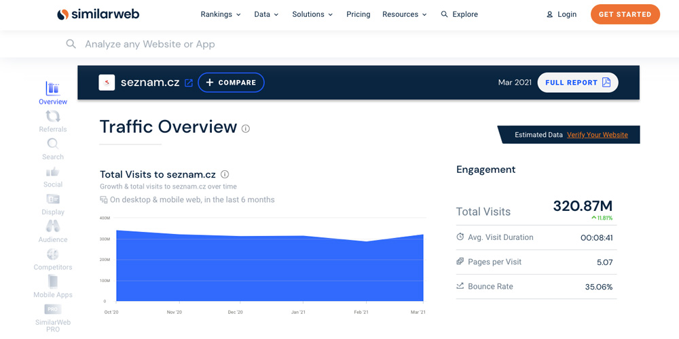Image resolution: width=679 pixels, height=339 pixels.
Task: Expand the Solutions dropdown menu
Action: pos(312,14)
